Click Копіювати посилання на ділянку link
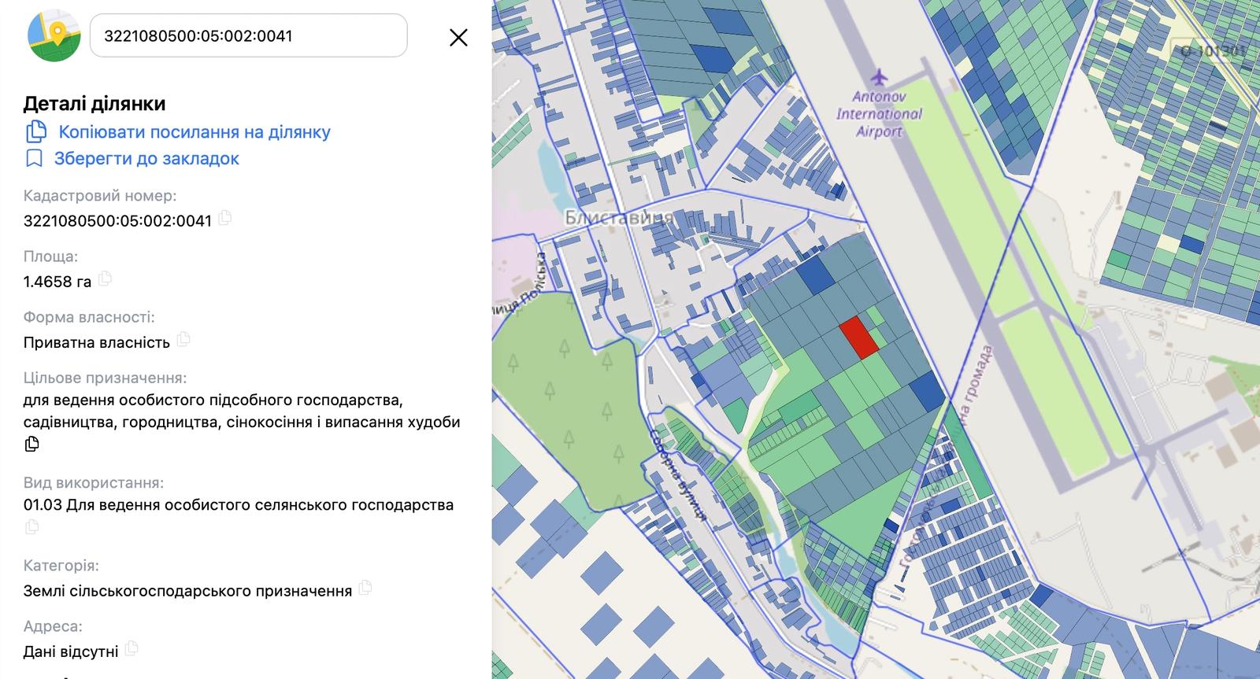Screen dimensions: 1260x679 [194, 132]
